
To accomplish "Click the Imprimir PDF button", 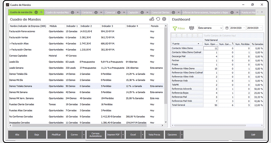I will 114,135.
